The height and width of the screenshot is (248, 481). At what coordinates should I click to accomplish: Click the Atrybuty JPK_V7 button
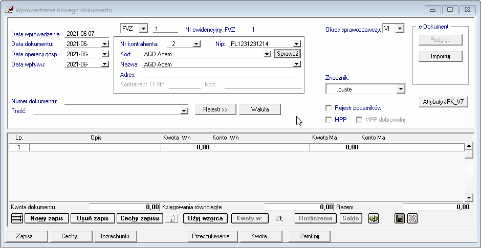coord(443,102)
